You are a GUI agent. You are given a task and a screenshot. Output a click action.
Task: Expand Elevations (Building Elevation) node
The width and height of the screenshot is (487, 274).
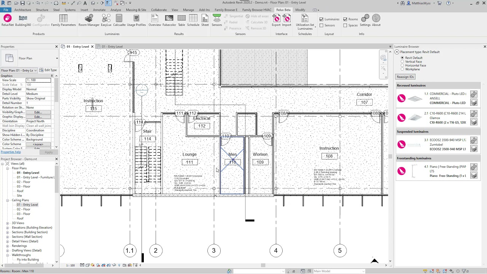[x=7, y=228]
